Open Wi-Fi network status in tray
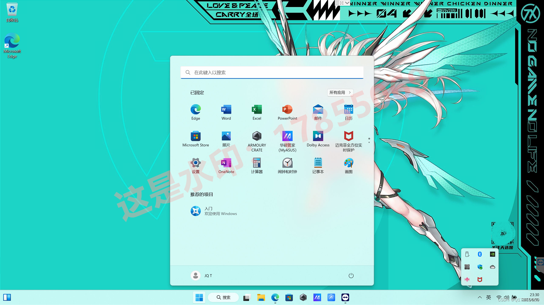 (x=499, y=298)
